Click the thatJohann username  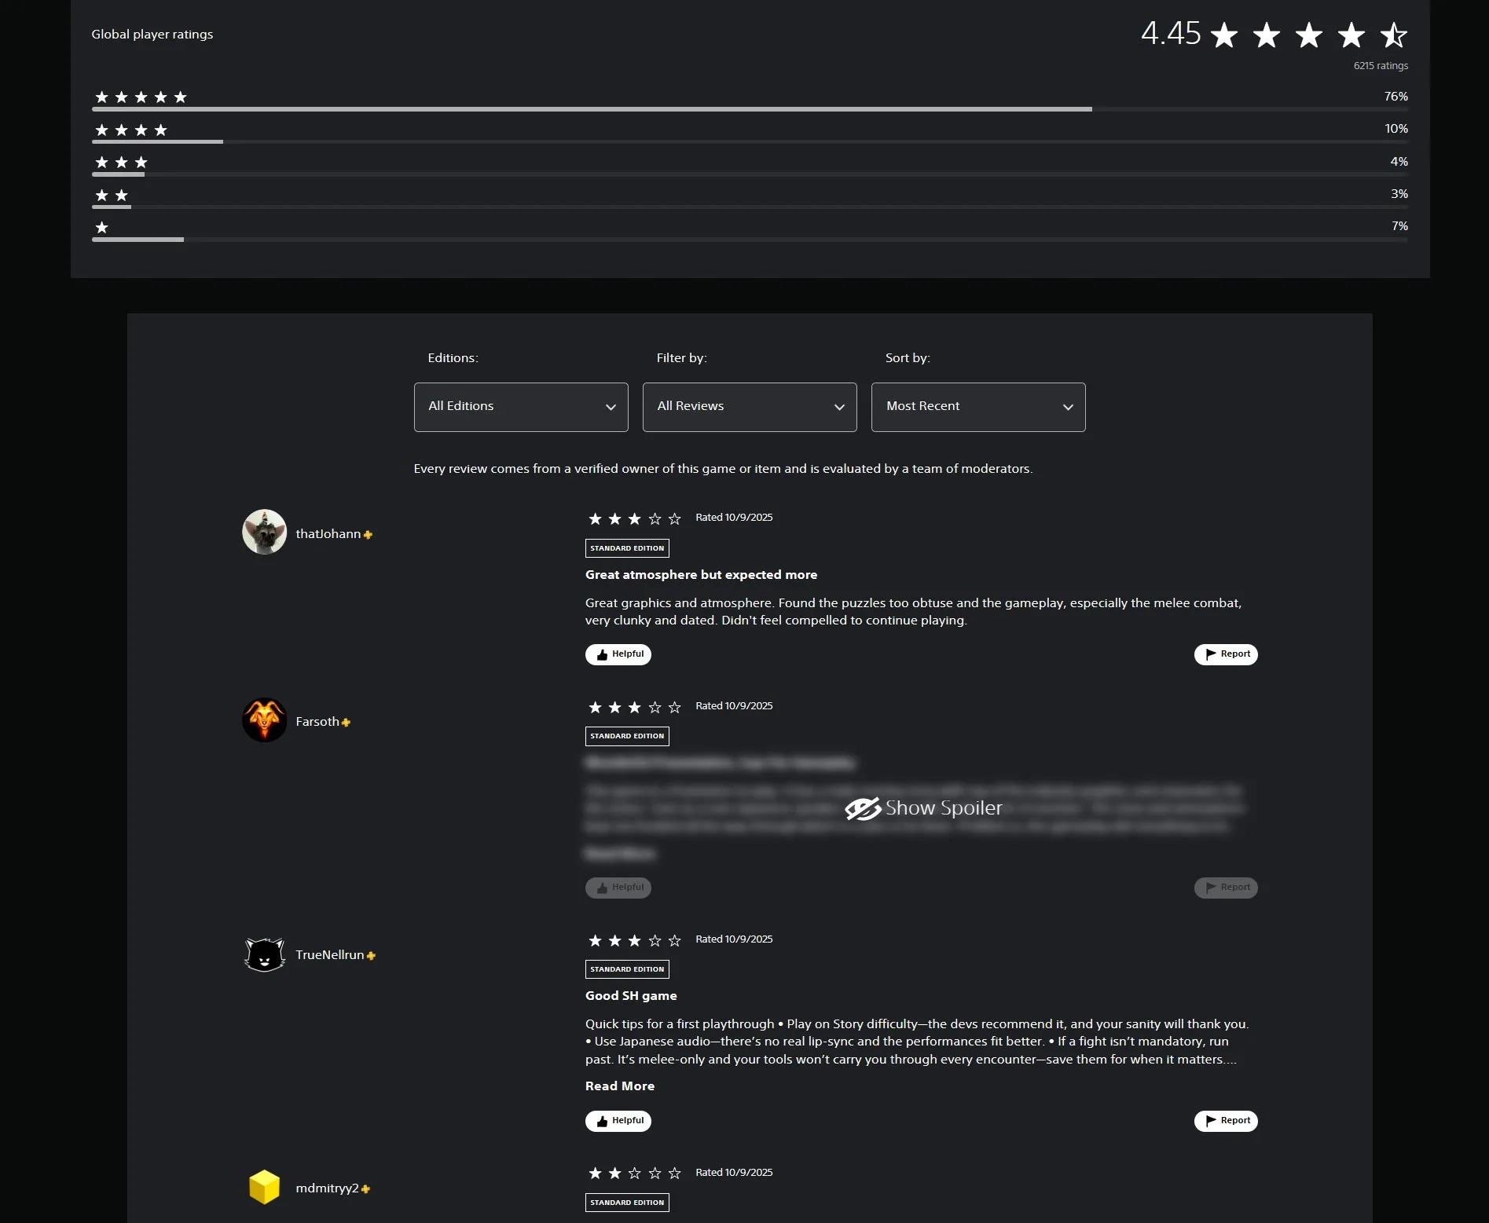pos(328,534)
